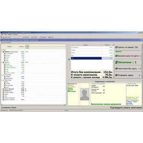This screenshot has width=143, height=143.
Task: Open the История toolbar item
Action: pyautogui.click(x=34, y=37)
